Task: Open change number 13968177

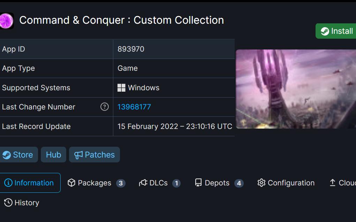Action: [x=134, y=107]
